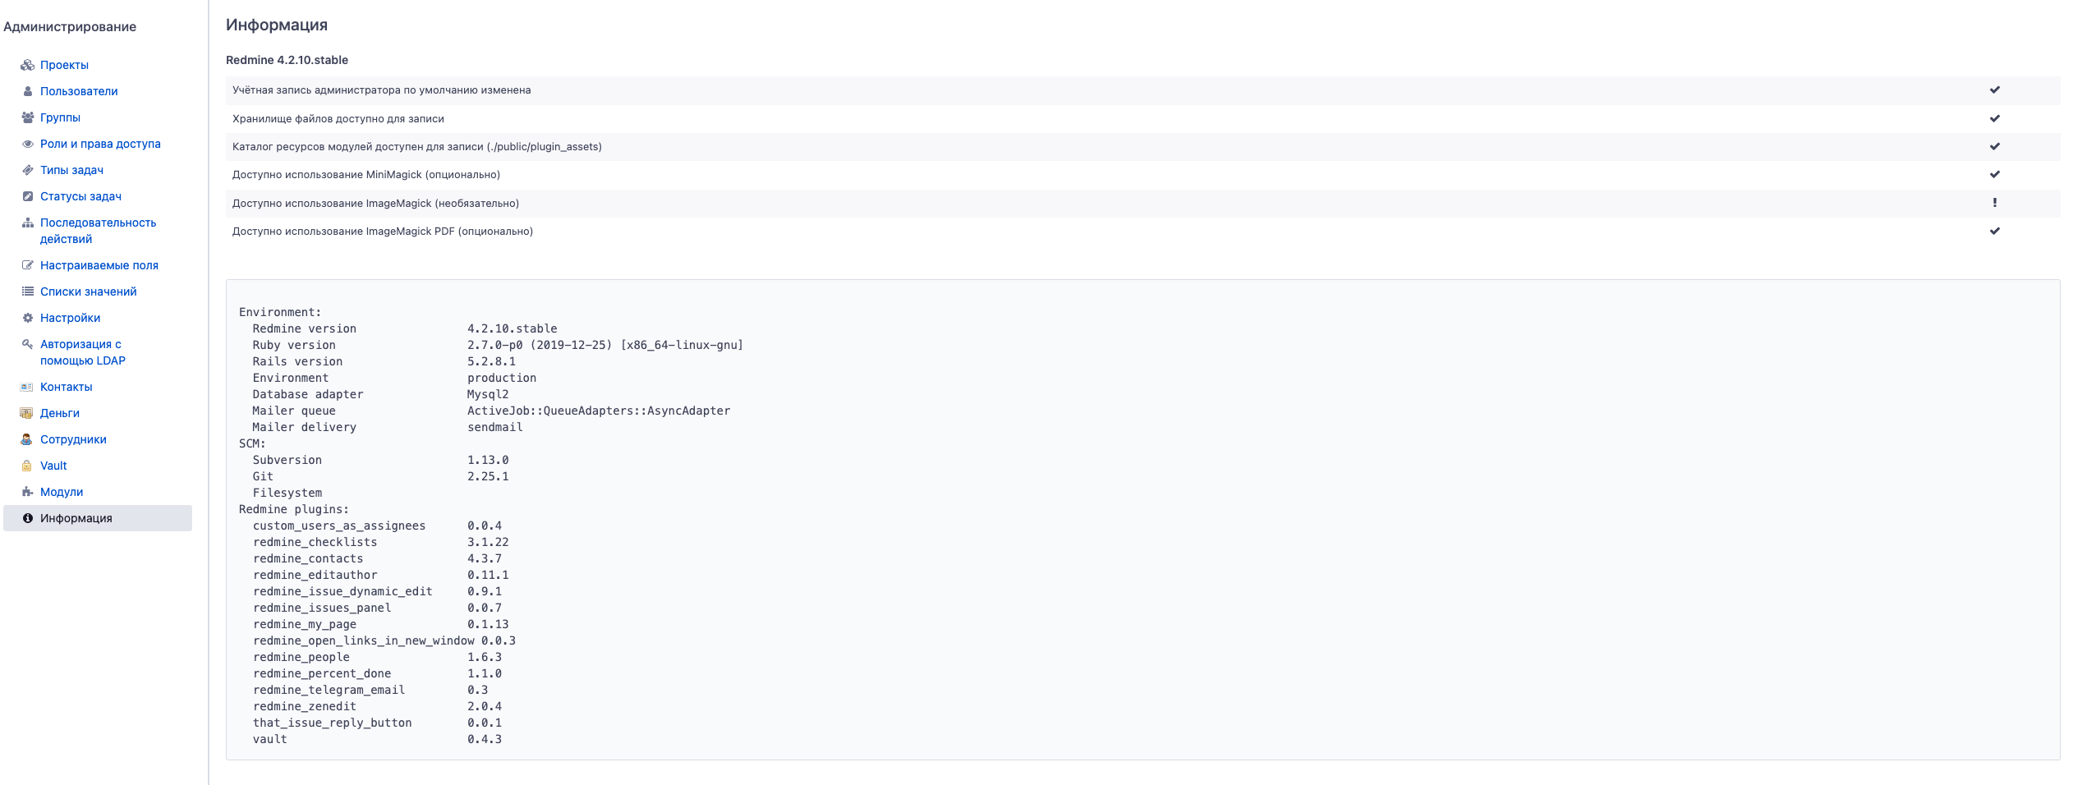
Task: Open the Проекты admin section
Action: tap(64, 65)
